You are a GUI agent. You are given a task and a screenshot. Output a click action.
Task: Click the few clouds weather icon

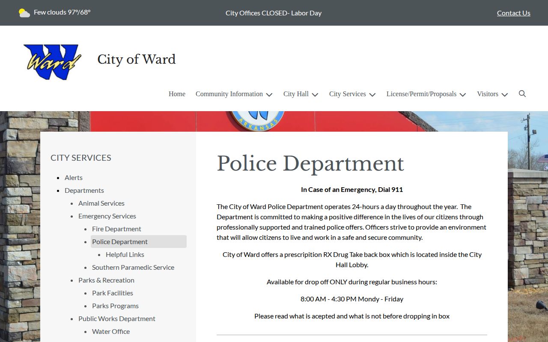(24, 13)
